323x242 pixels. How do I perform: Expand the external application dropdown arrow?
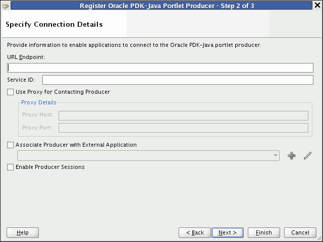click(x=276, y=156)
